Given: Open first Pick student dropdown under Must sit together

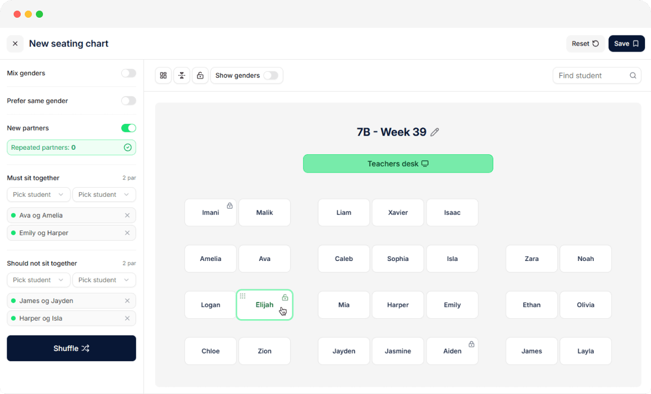Looking at the screenshot, I should pos(38,195).
